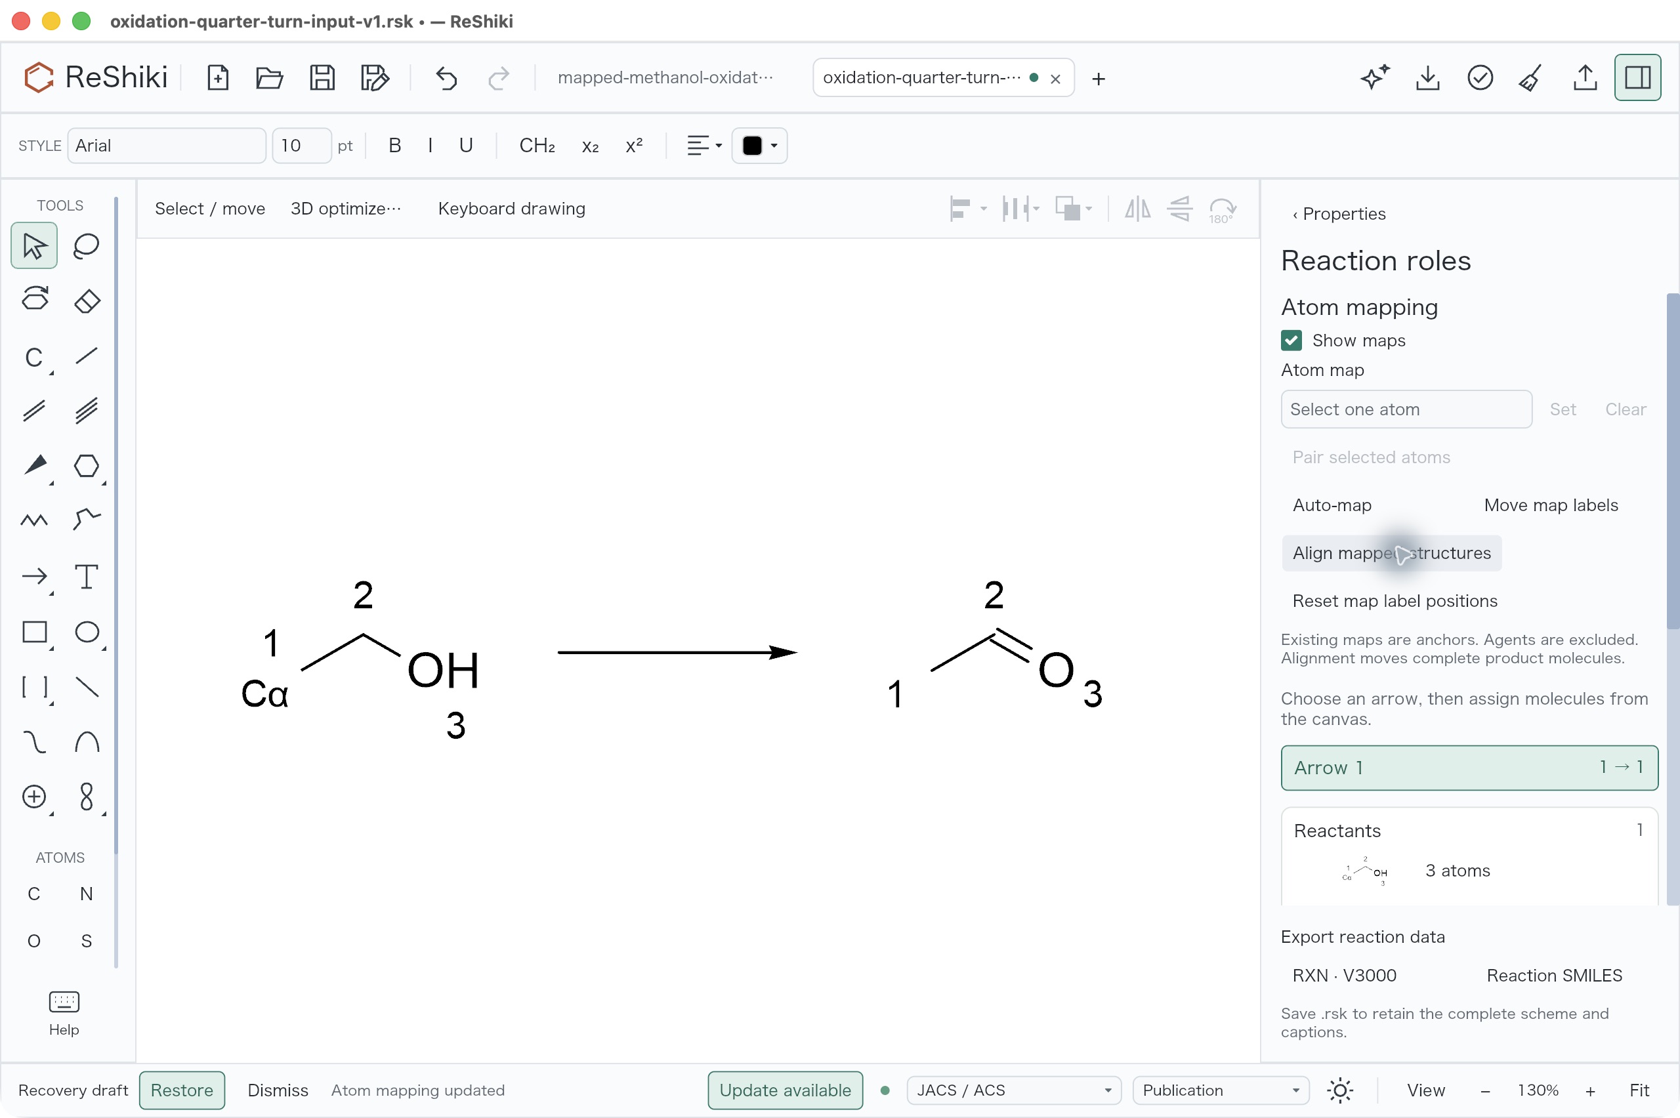Click Reset map label positions

[x=1395, y=601]
